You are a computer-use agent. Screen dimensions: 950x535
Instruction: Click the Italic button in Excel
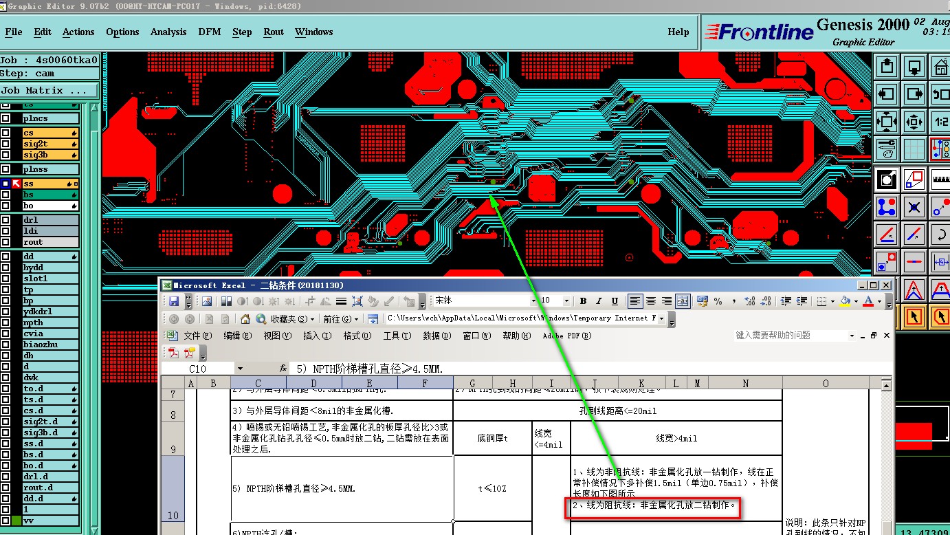pyautogui.click(x=599, y=301)
